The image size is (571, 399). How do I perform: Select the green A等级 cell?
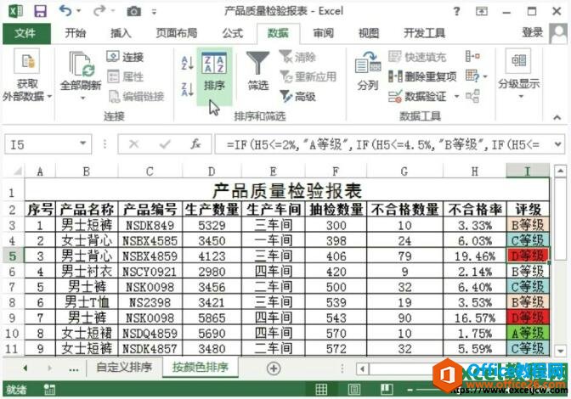pos(528,333)
